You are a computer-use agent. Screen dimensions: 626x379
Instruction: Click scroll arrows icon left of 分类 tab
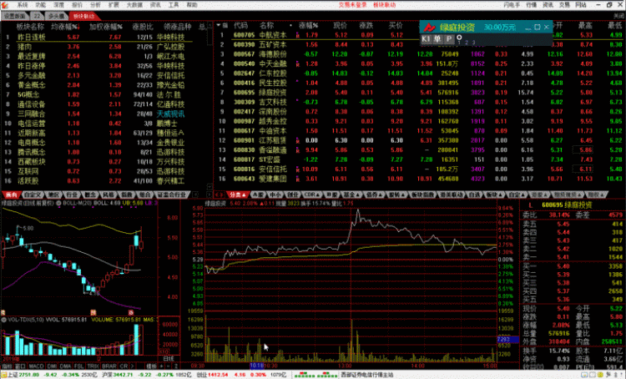(220, 195)
